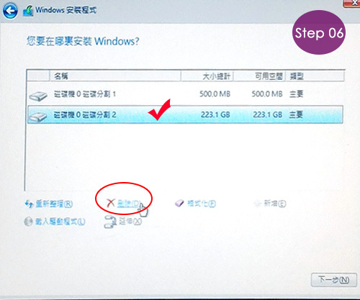This screenshot has height=300, width=360.
Task: Choose the 刪除(D) delete link
Action: [x=128, y=204]
